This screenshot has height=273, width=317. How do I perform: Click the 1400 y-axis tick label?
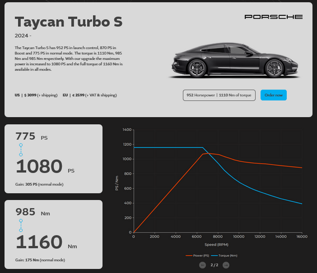(x=127, y=130)
